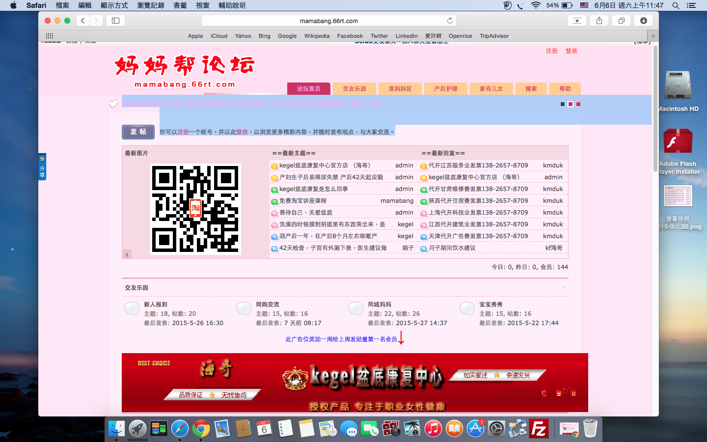Open thread kegel盆底康复是怎么回事
This screenshot has height=442, width=707.
pyautogui.click(x=314, y=189)
